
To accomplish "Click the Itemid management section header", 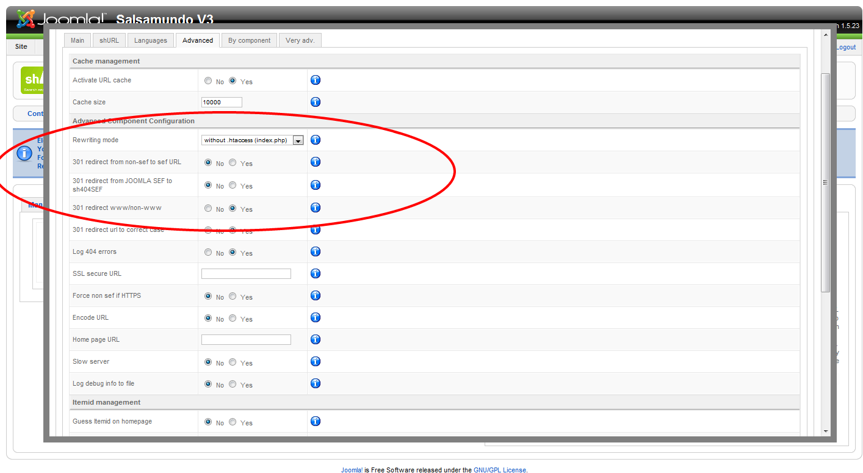I will pos(435,402).
